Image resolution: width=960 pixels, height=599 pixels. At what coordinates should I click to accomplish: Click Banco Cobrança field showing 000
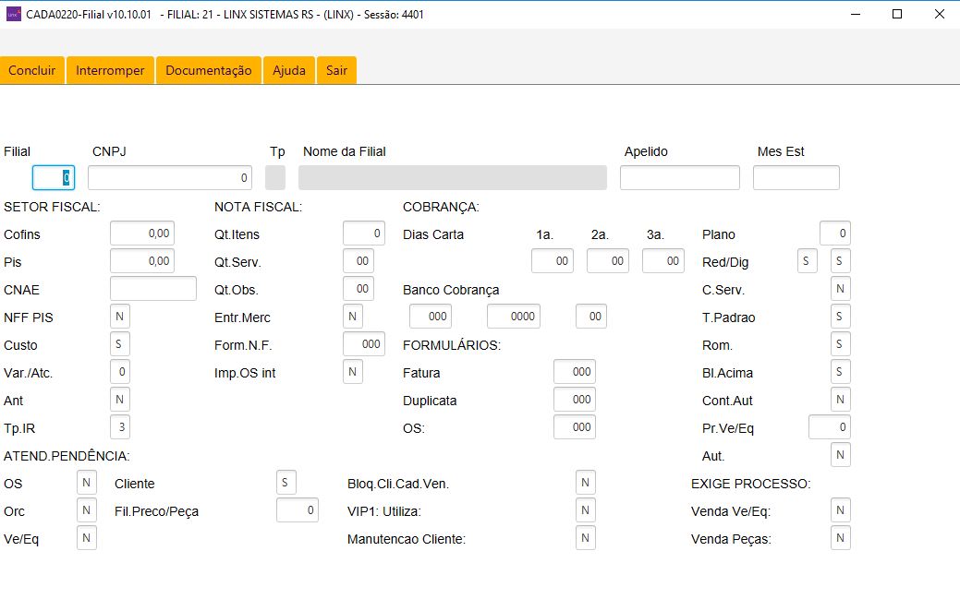pyautogui.click(x=431, y=317)
